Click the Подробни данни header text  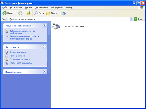point(14,72)
